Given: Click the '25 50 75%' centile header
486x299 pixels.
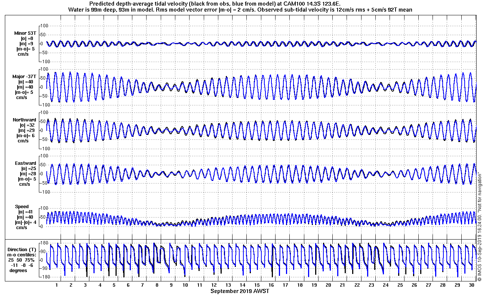Looking at the screenshot, I should coord(22,260).
